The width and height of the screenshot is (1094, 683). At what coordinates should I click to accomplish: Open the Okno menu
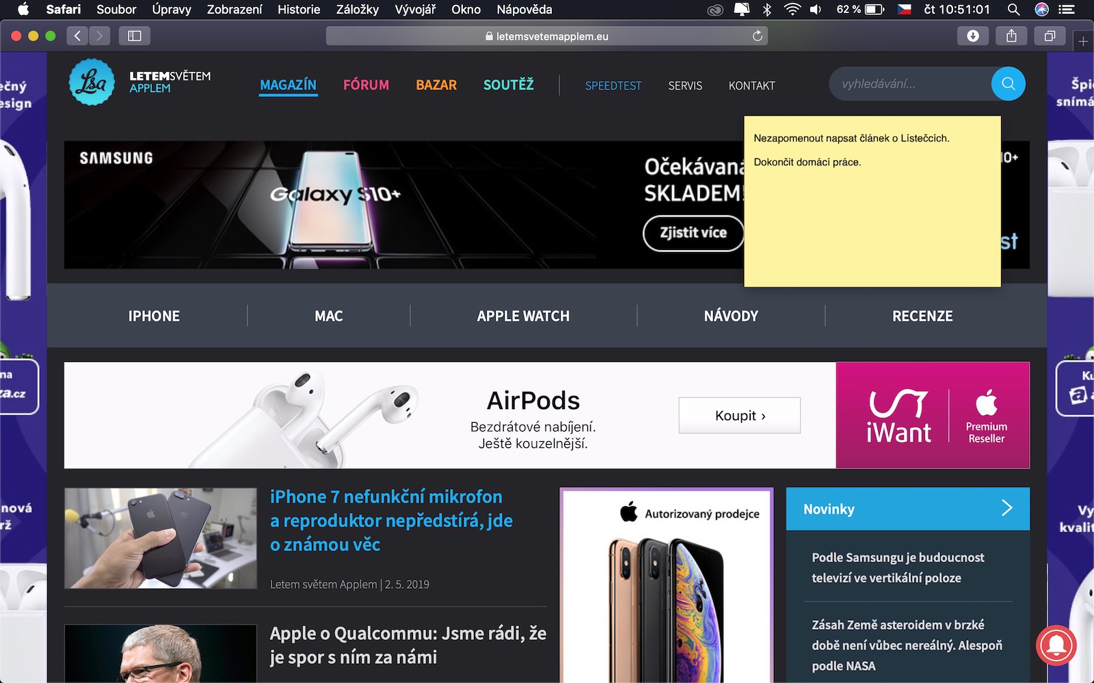pyautogui.click(x=466, y=10)
